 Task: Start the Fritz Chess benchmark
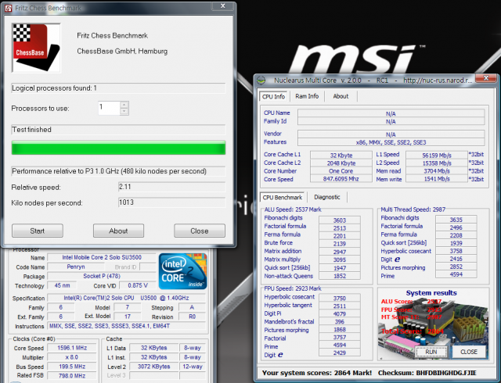[x=38, y=231]
